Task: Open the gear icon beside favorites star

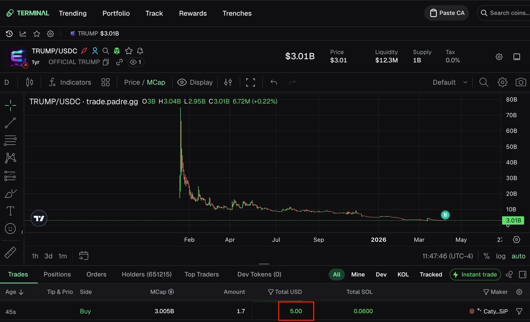Action: [50, 34]
